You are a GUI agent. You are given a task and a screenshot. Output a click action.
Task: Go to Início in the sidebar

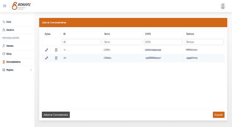click(9, 22)
